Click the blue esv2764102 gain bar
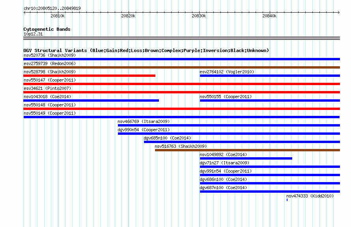The image size is (351, 227). point(270,76)
